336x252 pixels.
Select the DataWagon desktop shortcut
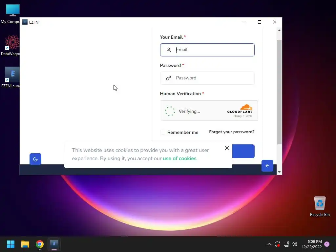[x=10, y=45]
